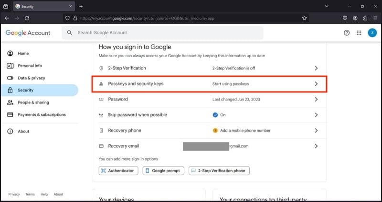Go to Home in sidebar
This screenshot has width=382, height=202.
coord(40,53)
